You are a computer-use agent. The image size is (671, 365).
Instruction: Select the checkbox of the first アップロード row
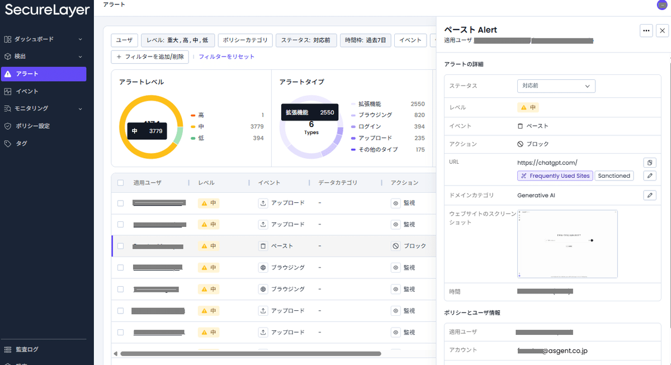(x=120, y=203)
